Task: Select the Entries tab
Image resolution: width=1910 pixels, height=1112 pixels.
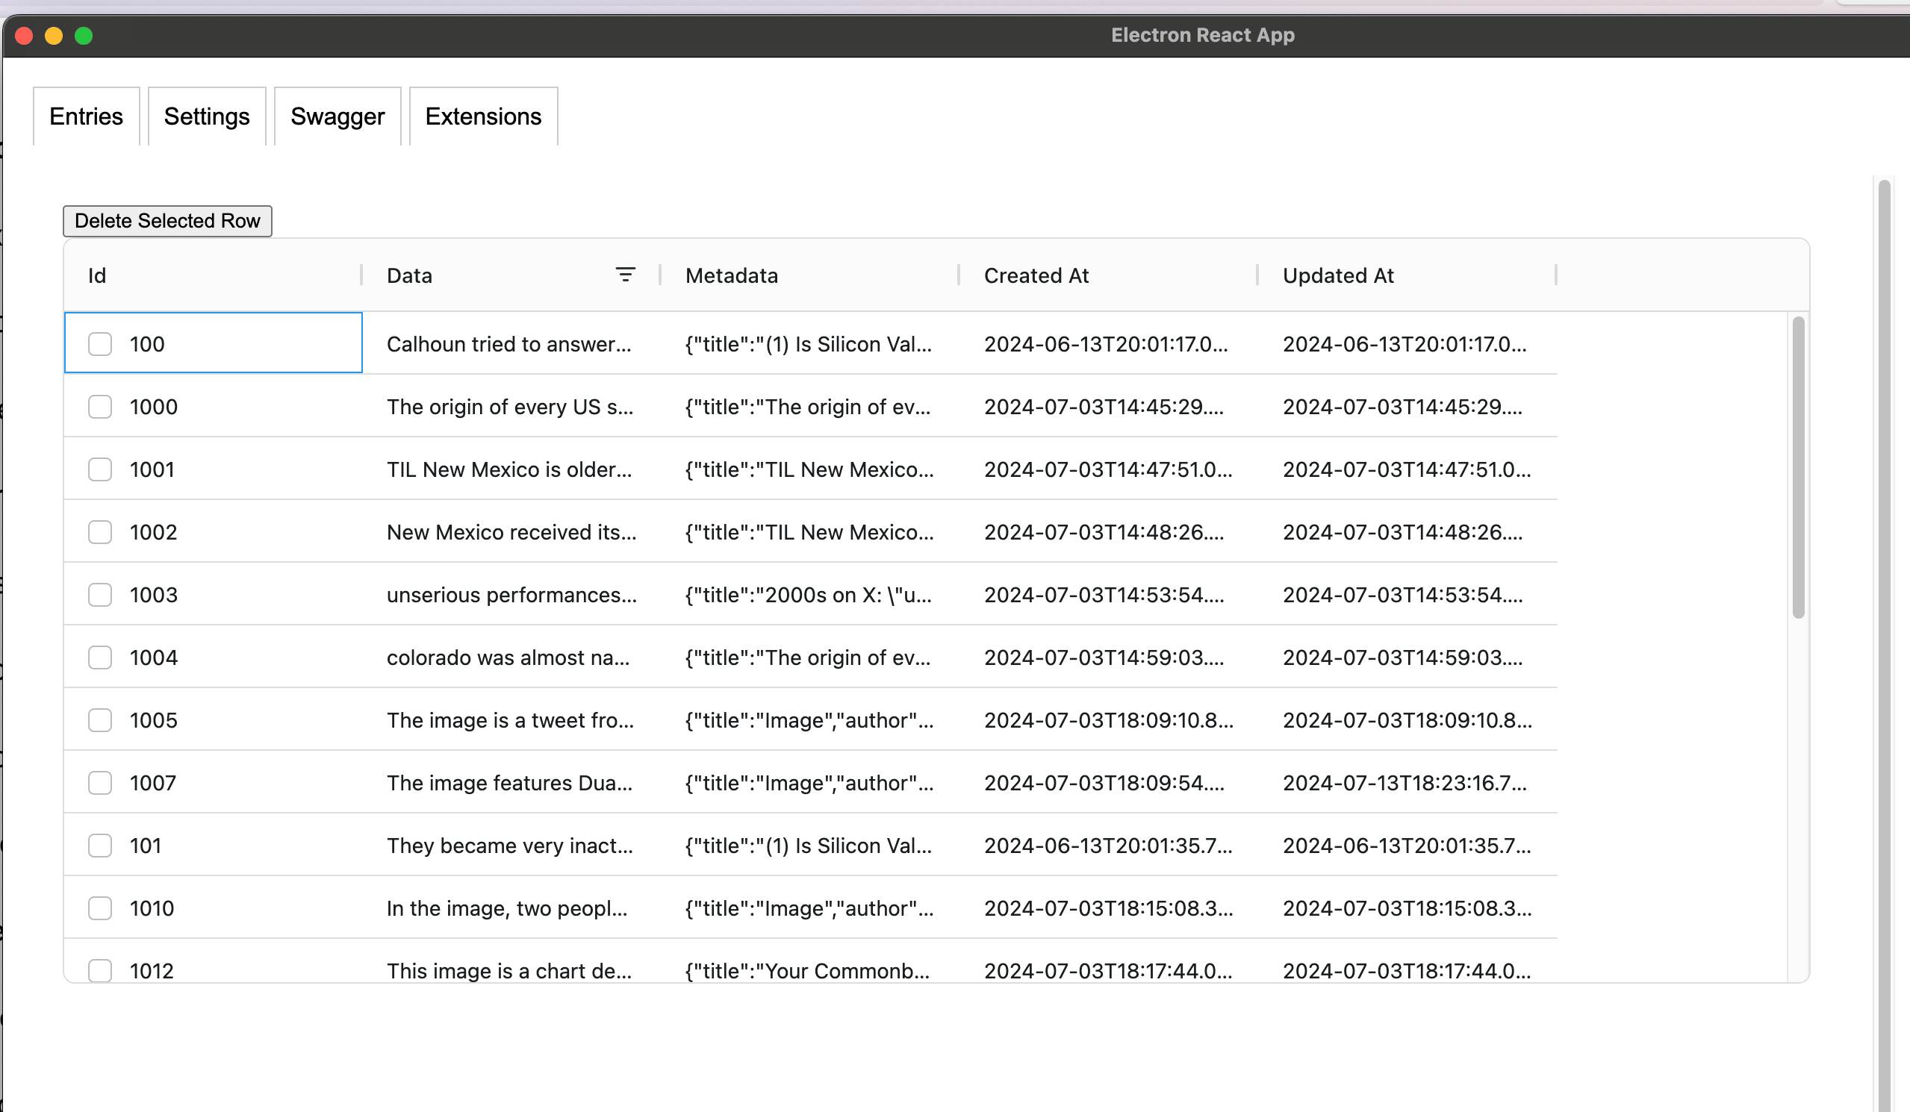Action: (x=86, y=116)
